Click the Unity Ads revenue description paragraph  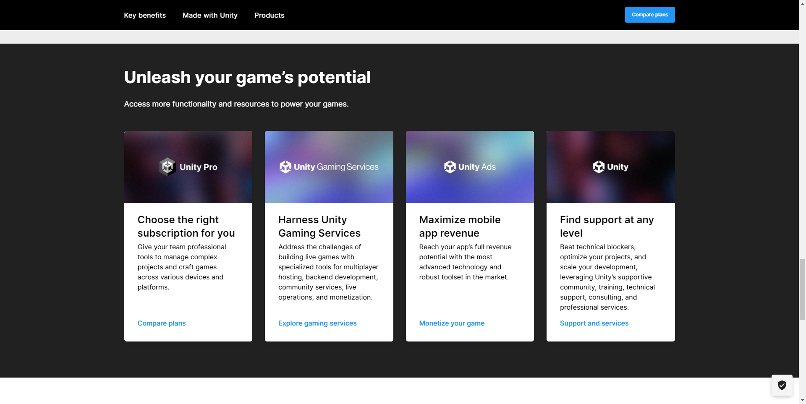[x=465, y=262]
